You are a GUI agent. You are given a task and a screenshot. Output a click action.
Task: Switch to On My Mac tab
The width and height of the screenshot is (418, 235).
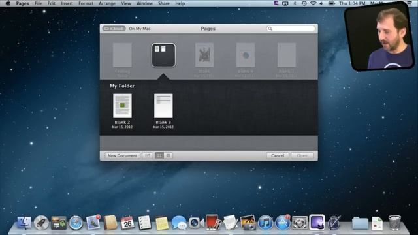click(139, 29)
